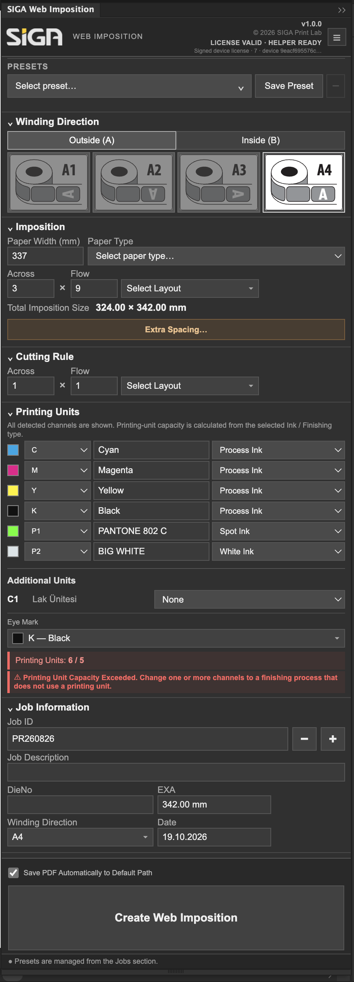Screen dimensions: 354x982
Task: Click the SIGA logo
Action: coord(35,37)
